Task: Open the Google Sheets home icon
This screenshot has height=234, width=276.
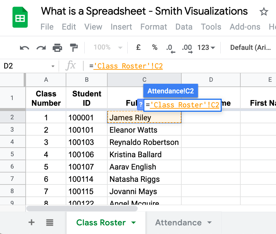Action: point(20,17)
